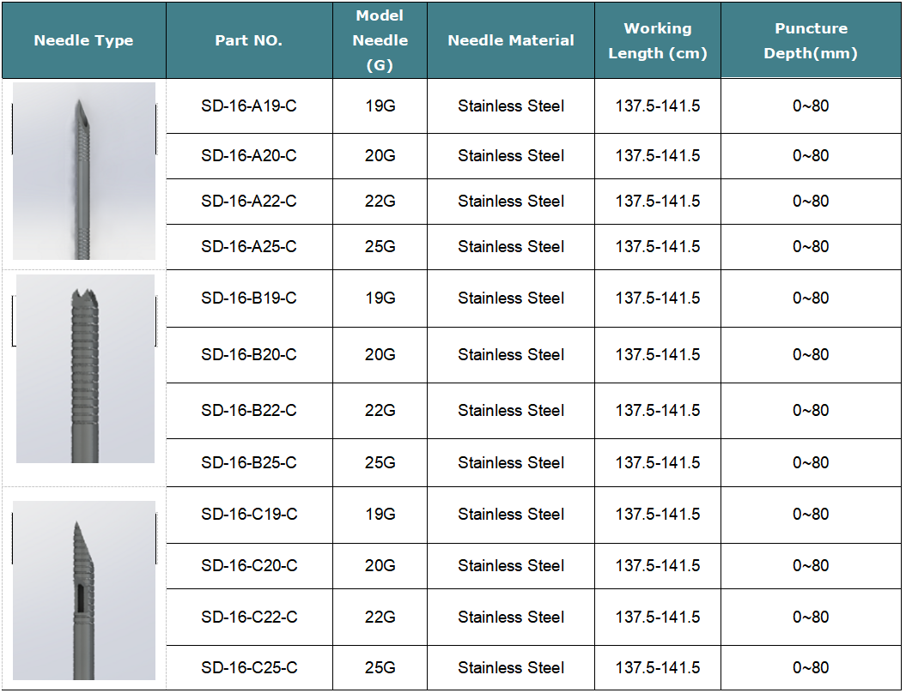Click the side-slot type C needle image
The height and width of the screenshot is (693, 906).
click(84, 590)
